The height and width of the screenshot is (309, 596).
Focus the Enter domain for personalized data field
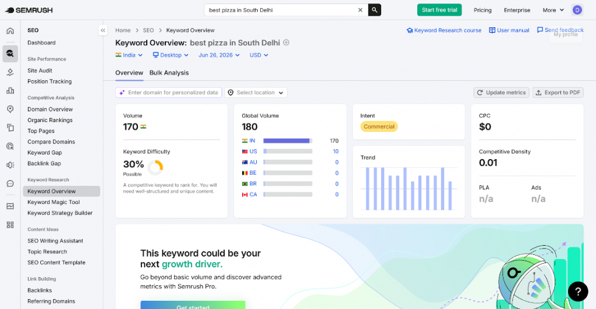169,92
